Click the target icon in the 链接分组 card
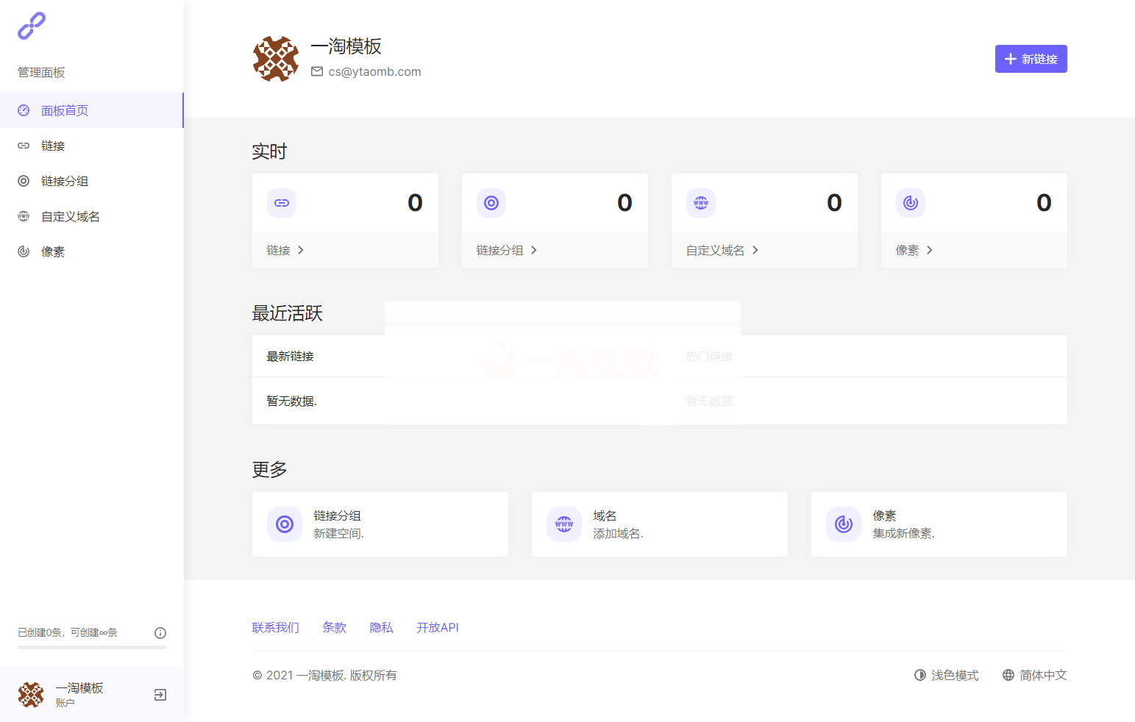The width and height of the screenshot is (1135, 722). click(x=491, y=203)
